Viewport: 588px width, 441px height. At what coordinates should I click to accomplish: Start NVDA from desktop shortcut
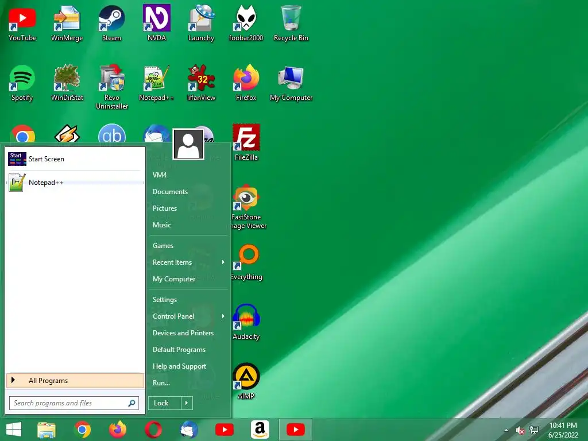pos(156,23)
